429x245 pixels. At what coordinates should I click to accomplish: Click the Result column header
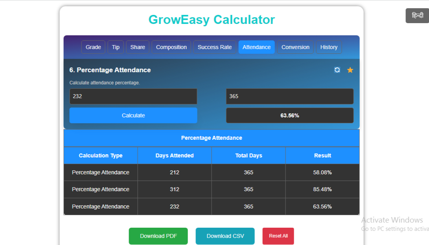pyautogui.click(x=322, y=155)
